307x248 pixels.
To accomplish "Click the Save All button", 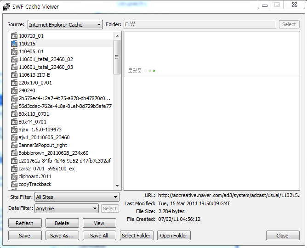I will click(x=99, y=236).
